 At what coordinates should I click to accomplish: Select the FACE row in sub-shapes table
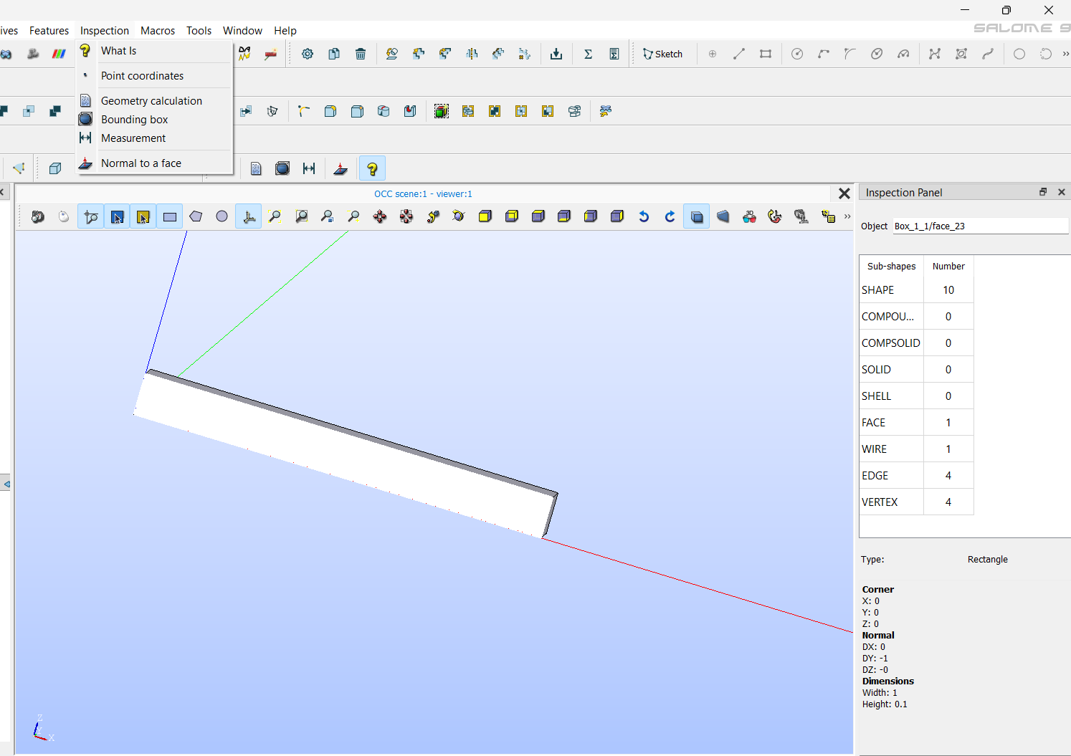(x=917, y=423)
